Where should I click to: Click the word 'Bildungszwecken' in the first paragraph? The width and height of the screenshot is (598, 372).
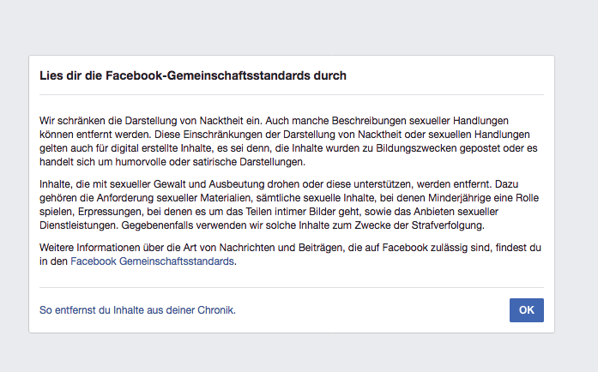tap(416, 148)
